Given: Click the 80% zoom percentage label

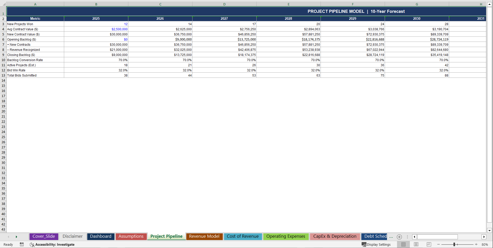Looking at the screenshot, I should 485,244.
